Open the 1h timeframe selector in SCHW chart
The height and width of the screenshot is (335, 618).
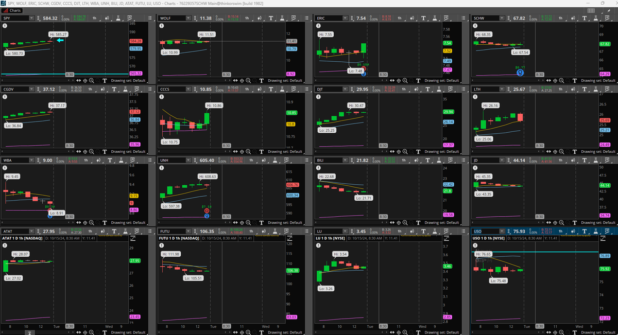click(560, 18)
